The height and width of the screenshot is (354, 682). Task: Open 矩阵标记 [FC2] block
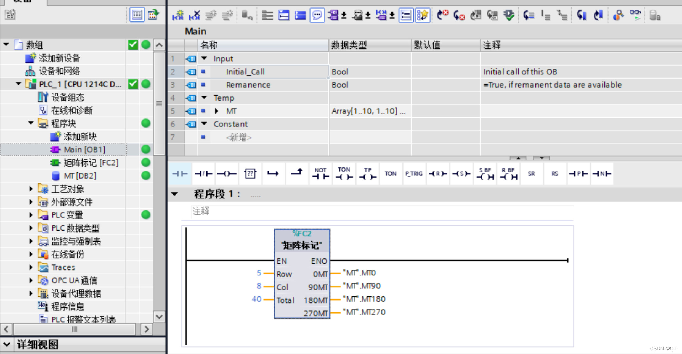91,163
